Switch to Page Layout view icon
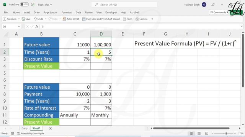 click(199, 134)
